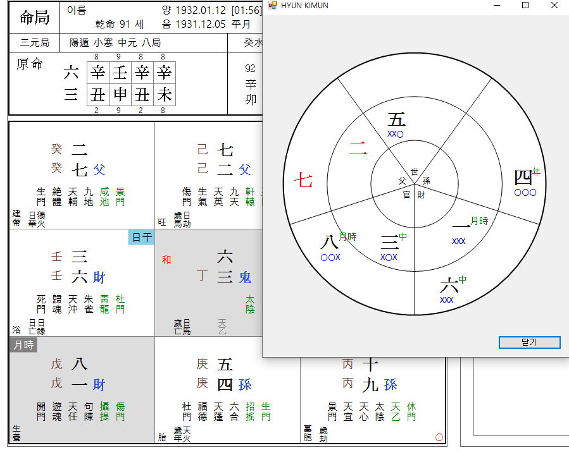The image size is (569, 455).
Task: Click the HYUN KIMUN title text
Action: point(304,6)
